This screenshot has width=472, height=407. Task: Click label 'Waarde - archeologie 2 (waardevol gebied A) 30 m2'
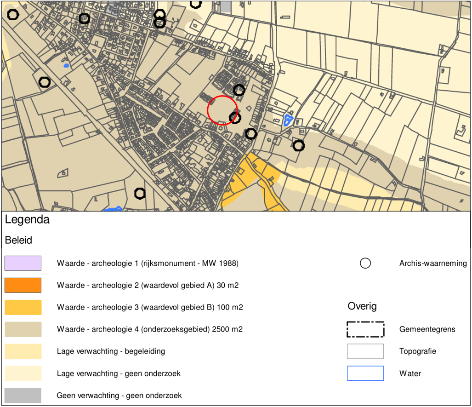(x=148, y=285)
